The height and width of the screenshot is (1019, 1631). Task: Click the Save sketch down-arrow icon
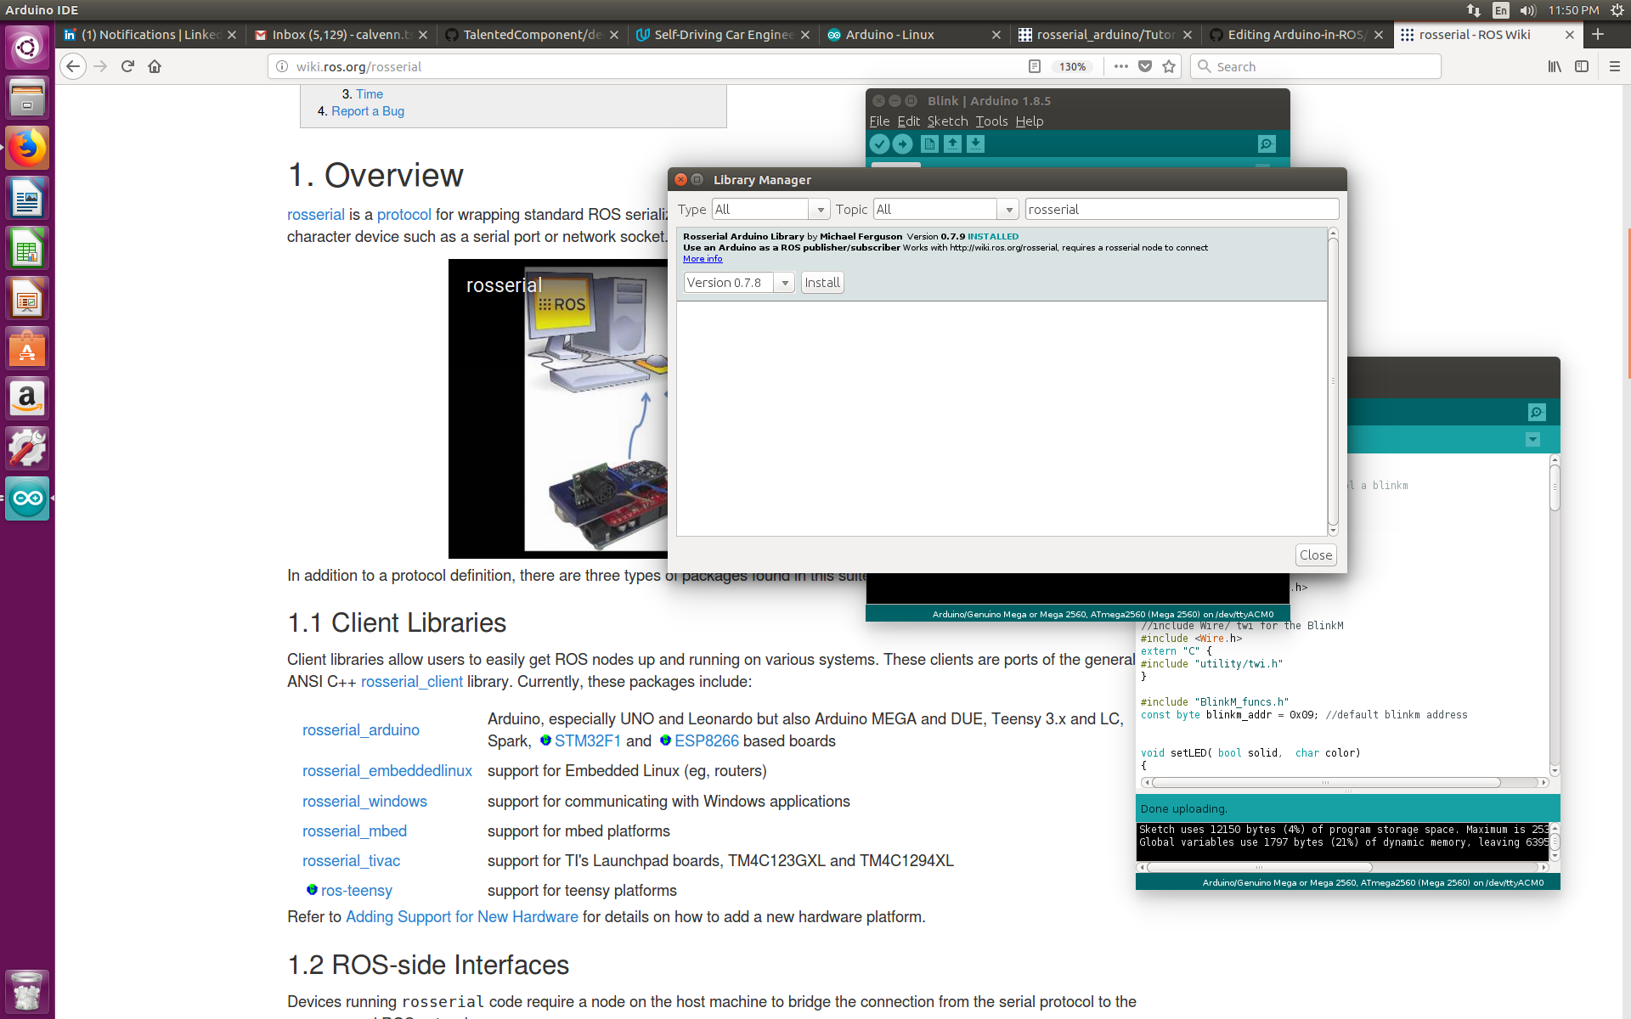coord(975,144)
